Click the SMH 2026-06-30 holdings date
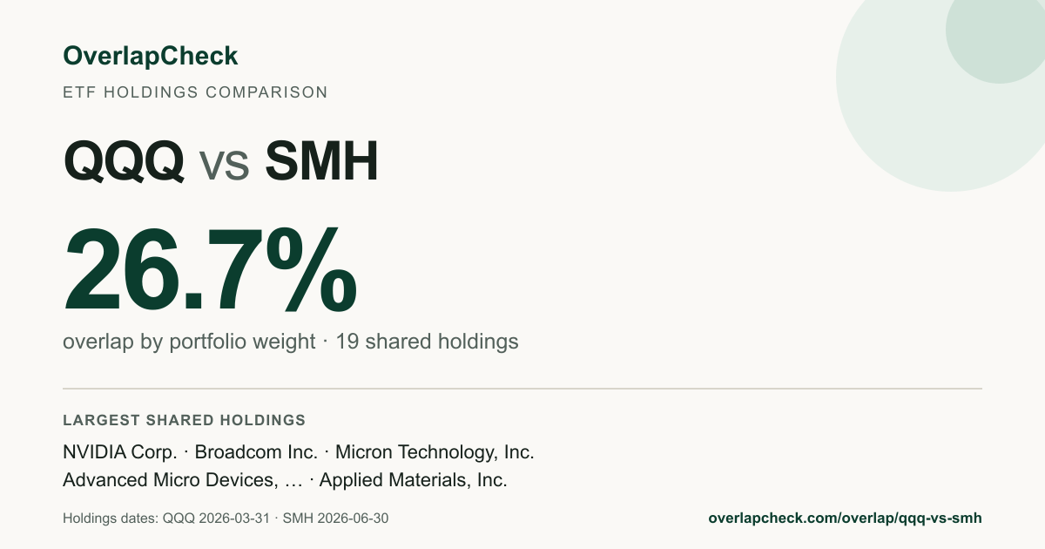This screenshot has width=1045, height=549. (x=336, y=518)
